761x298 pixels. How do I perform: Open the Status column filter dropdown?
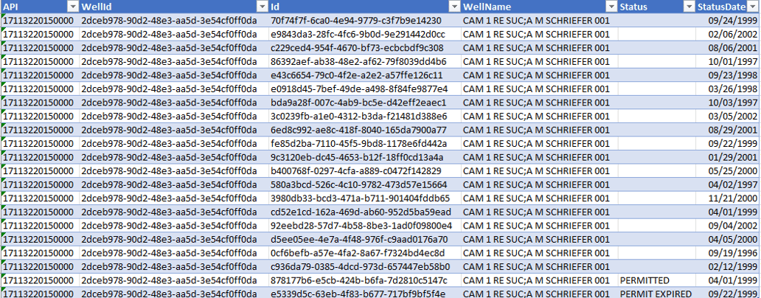(x=689, y=7)
